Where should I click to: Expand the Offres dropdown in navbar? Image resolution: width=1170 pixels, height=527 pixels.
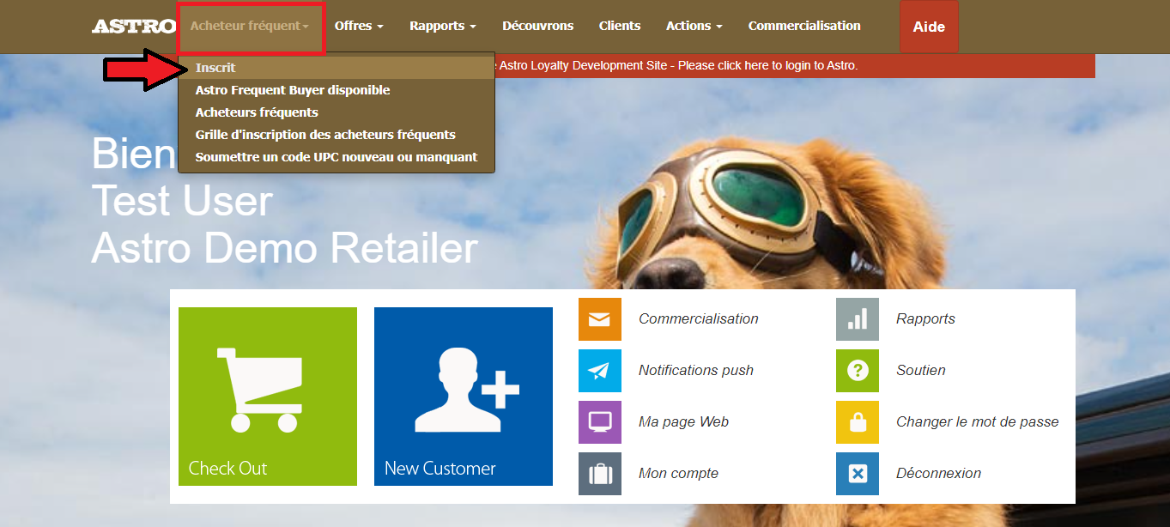(359, 27)
